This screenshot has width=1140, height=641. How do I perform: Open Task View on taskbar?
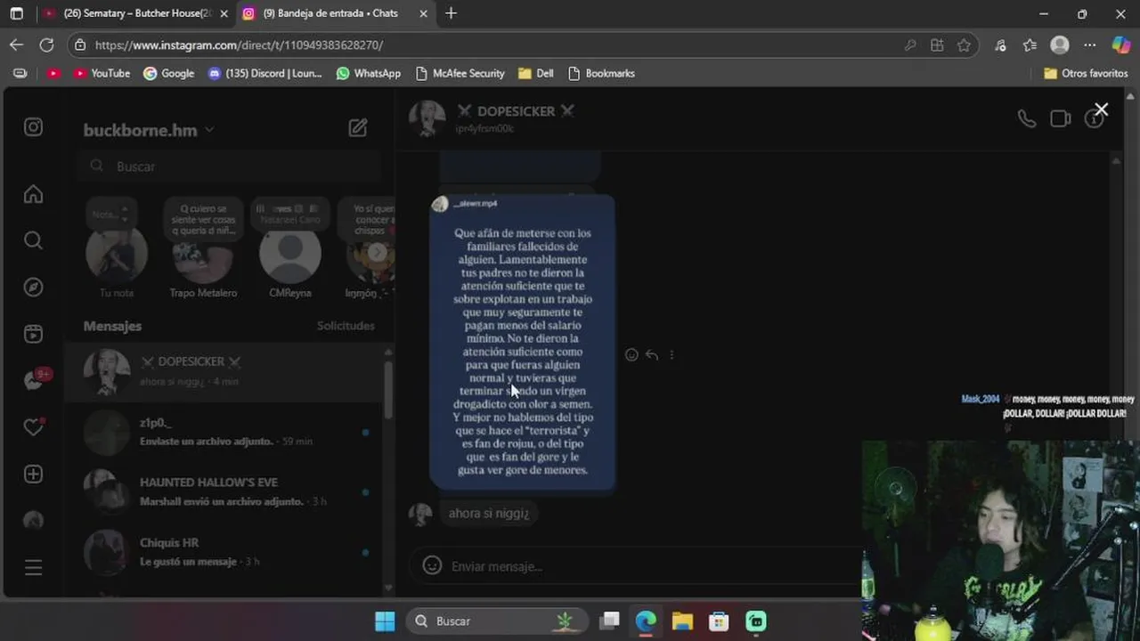[x=610, y=621]
